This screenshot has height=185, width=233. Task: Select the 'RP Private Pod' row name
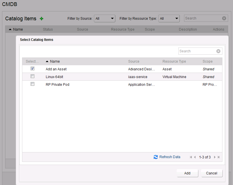tap(58, 84)
